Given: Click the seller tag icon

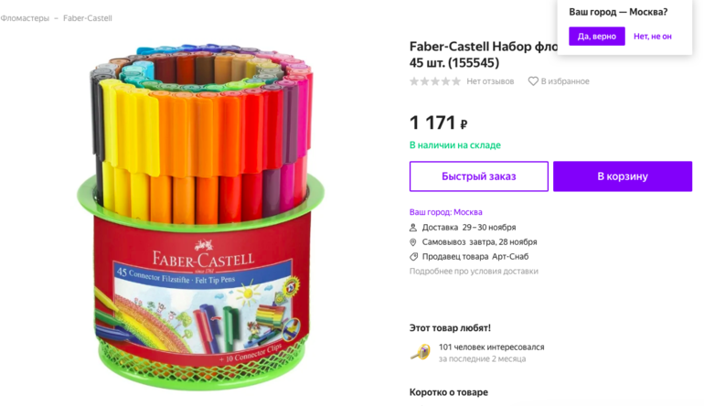Looking at the screenshot, I should click(x=413, y=257).
